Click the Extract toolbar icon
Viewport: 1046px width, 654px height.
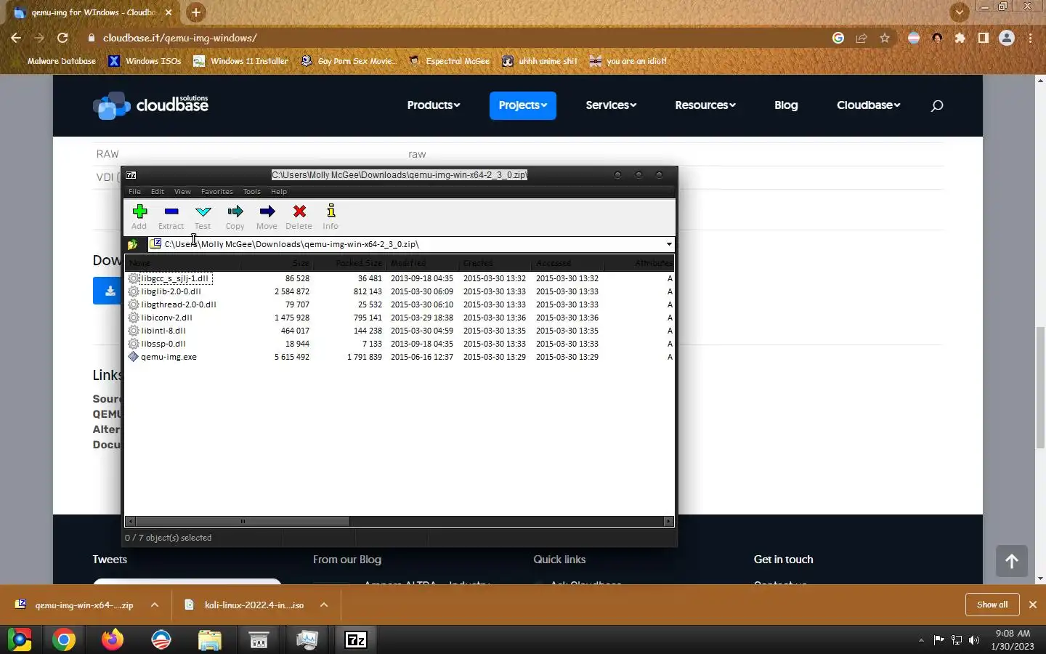tap(171, 217)
